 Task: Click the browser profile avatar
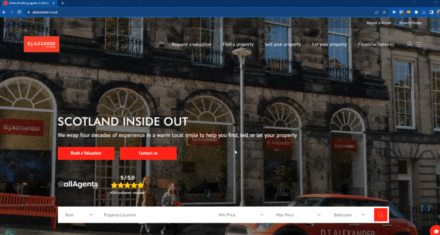point(438,12)
